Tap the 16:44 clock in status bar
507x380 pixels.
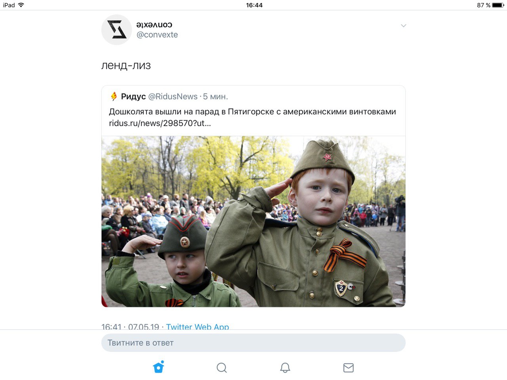[254, 5]
